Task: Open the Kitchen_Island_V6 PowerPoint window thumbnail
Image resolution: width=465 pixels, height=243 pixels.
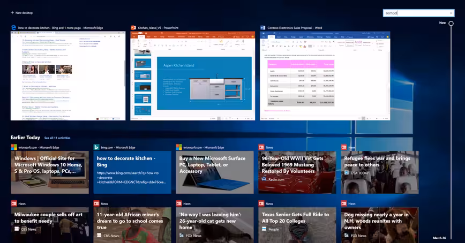Action: point(193,76)
